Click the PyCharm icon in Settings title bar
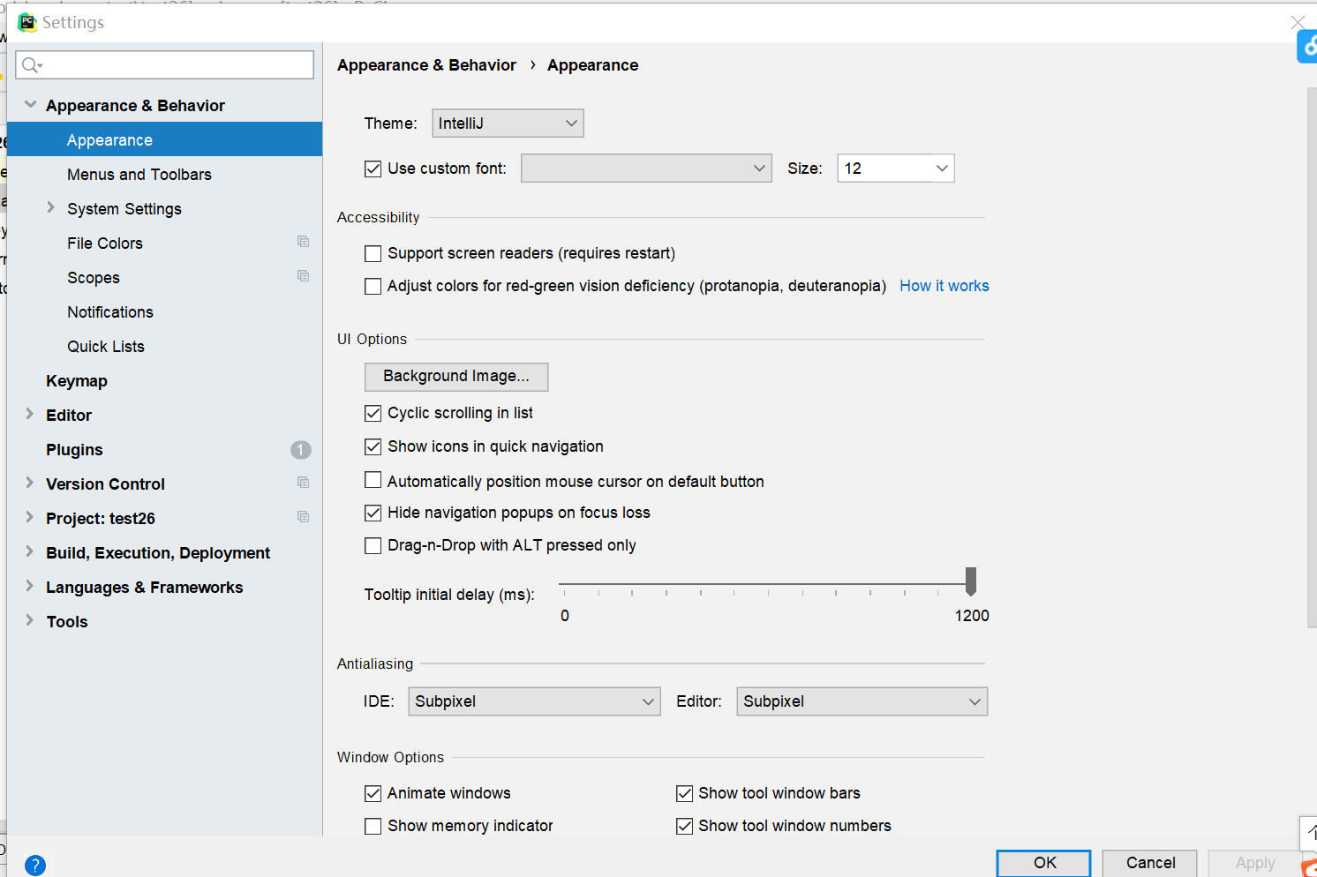The height and width of the screenshot is (877, 1317). coord(27,22)
